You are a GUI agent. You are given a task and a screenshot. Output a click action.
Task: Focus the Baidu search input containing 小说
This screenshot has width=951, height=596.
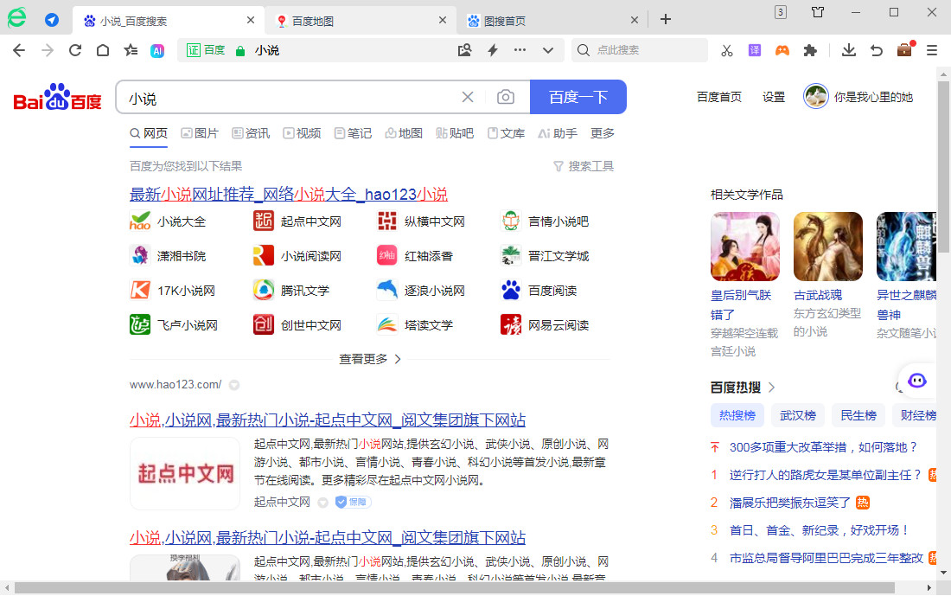(x=290, y=98)
